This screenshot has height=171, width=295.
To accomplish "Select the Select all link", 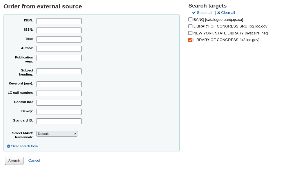I will pyautogui.click(x=204, y=13).
